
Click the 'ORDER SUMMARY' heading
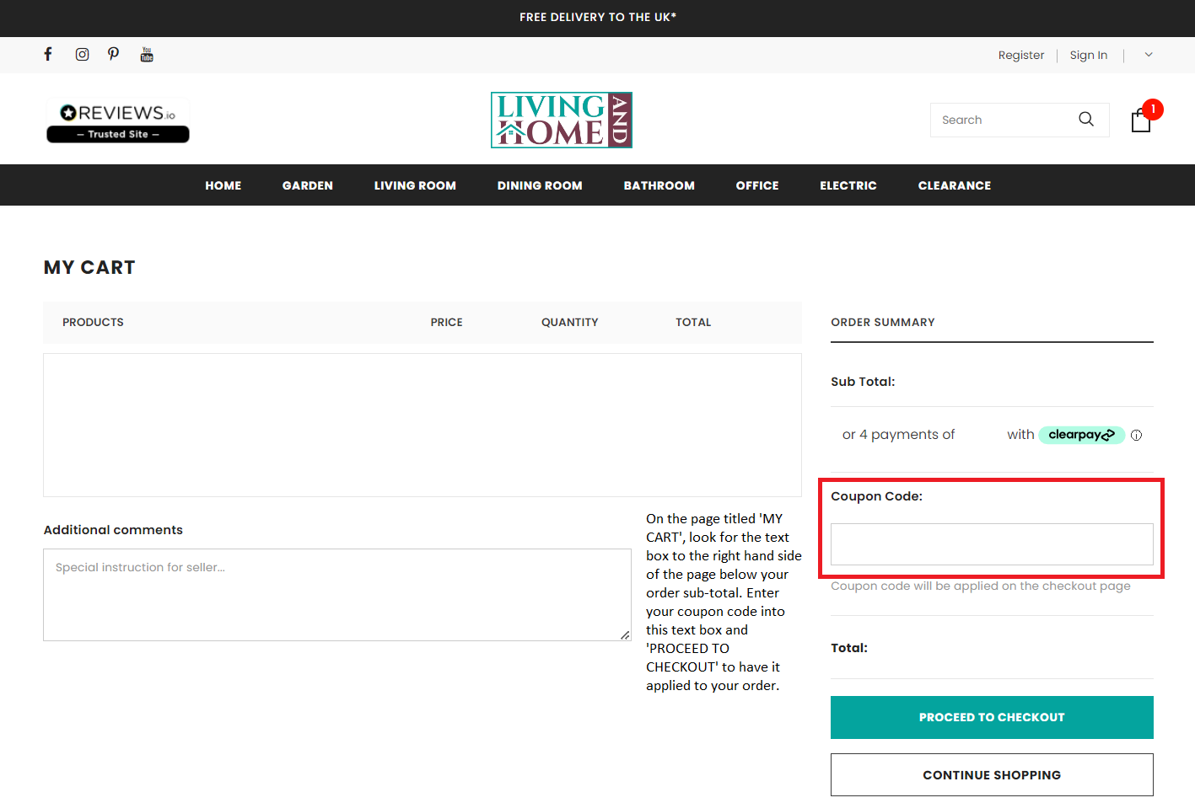pos(883,322)
